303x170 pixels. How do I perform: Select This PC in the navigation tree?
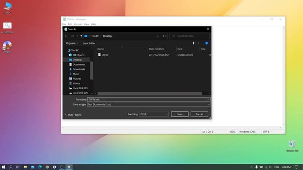pos(75,51)
